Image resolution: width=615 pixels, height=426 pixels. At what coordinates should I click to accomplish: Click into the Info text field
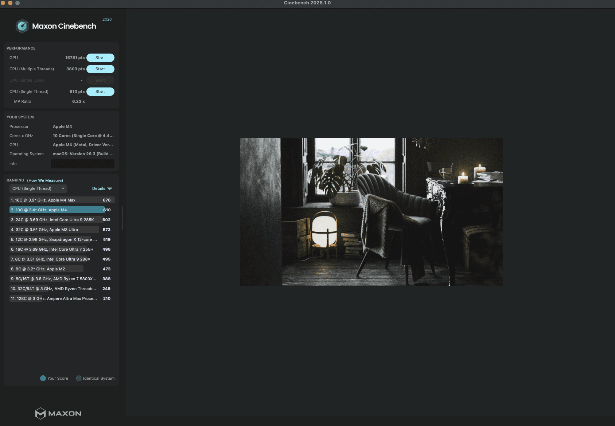[x=82, y=164]
